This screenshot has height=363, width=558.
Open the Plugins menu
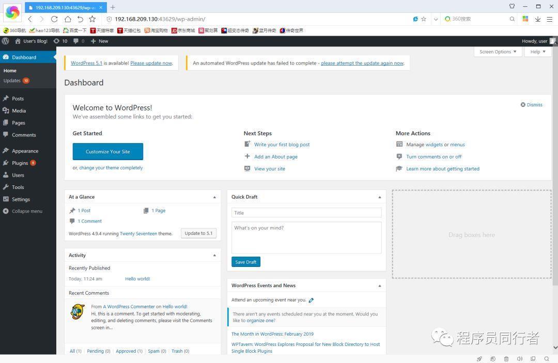click(20, 163)
